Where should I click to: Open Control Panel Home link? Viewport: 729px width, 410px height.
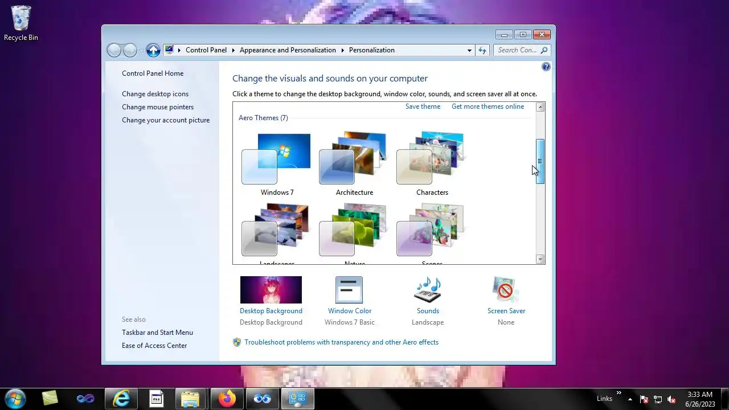pyautogui.click(x=153, y=73)
